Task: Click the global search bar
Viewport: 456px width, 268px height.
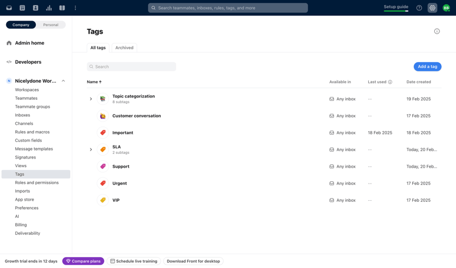Action: 228,8
